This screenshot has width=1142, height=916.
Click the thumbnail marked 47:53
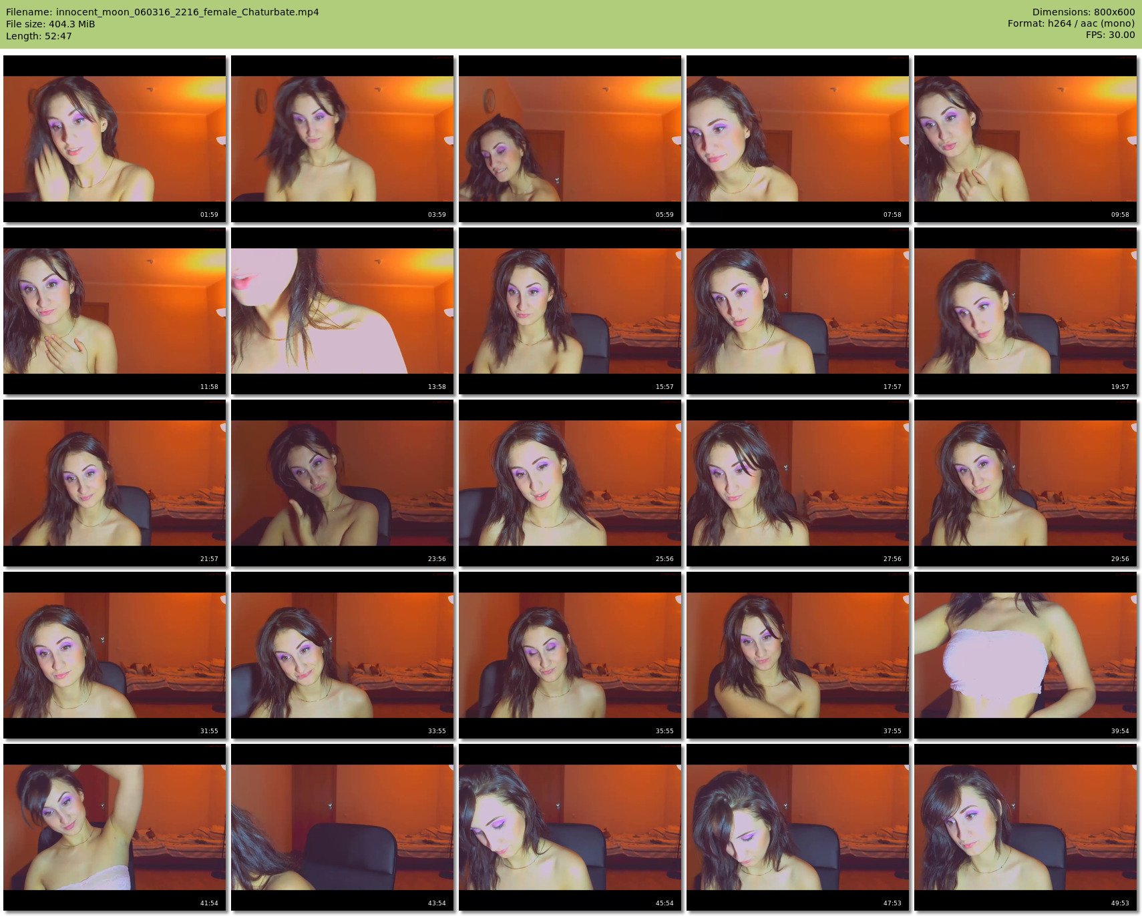point(798,827)
